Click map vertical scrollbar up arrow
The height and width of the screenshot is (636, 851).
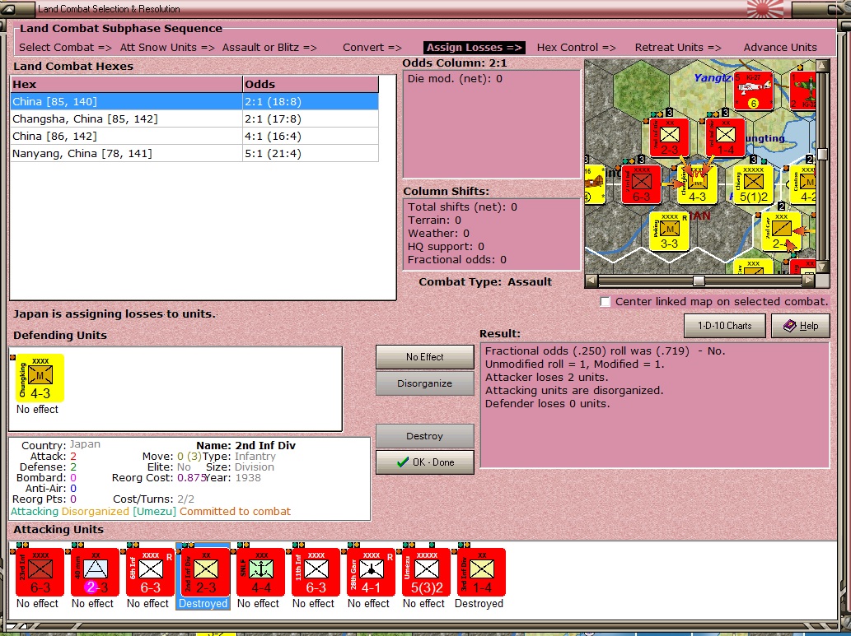[x=822, y=66]
